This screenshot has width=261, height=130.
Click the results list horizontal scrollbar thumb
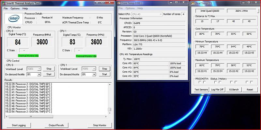click(31, 117)
